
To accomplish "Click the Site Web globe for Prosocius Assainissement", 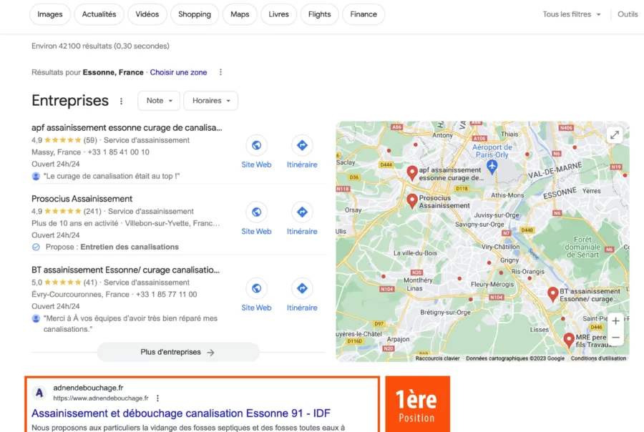I will [x=256, y=212].
